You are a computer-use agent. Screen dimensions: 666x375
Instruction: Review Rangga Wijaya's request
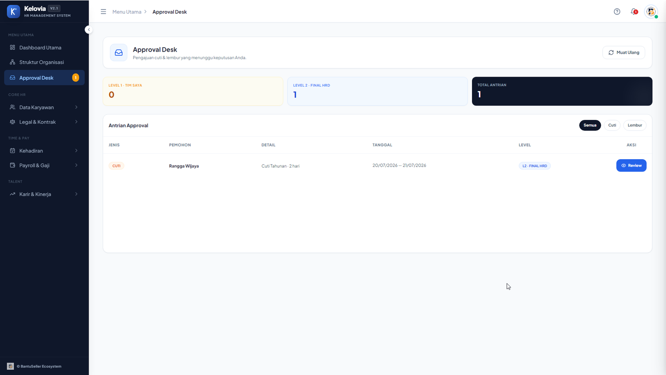631,165
